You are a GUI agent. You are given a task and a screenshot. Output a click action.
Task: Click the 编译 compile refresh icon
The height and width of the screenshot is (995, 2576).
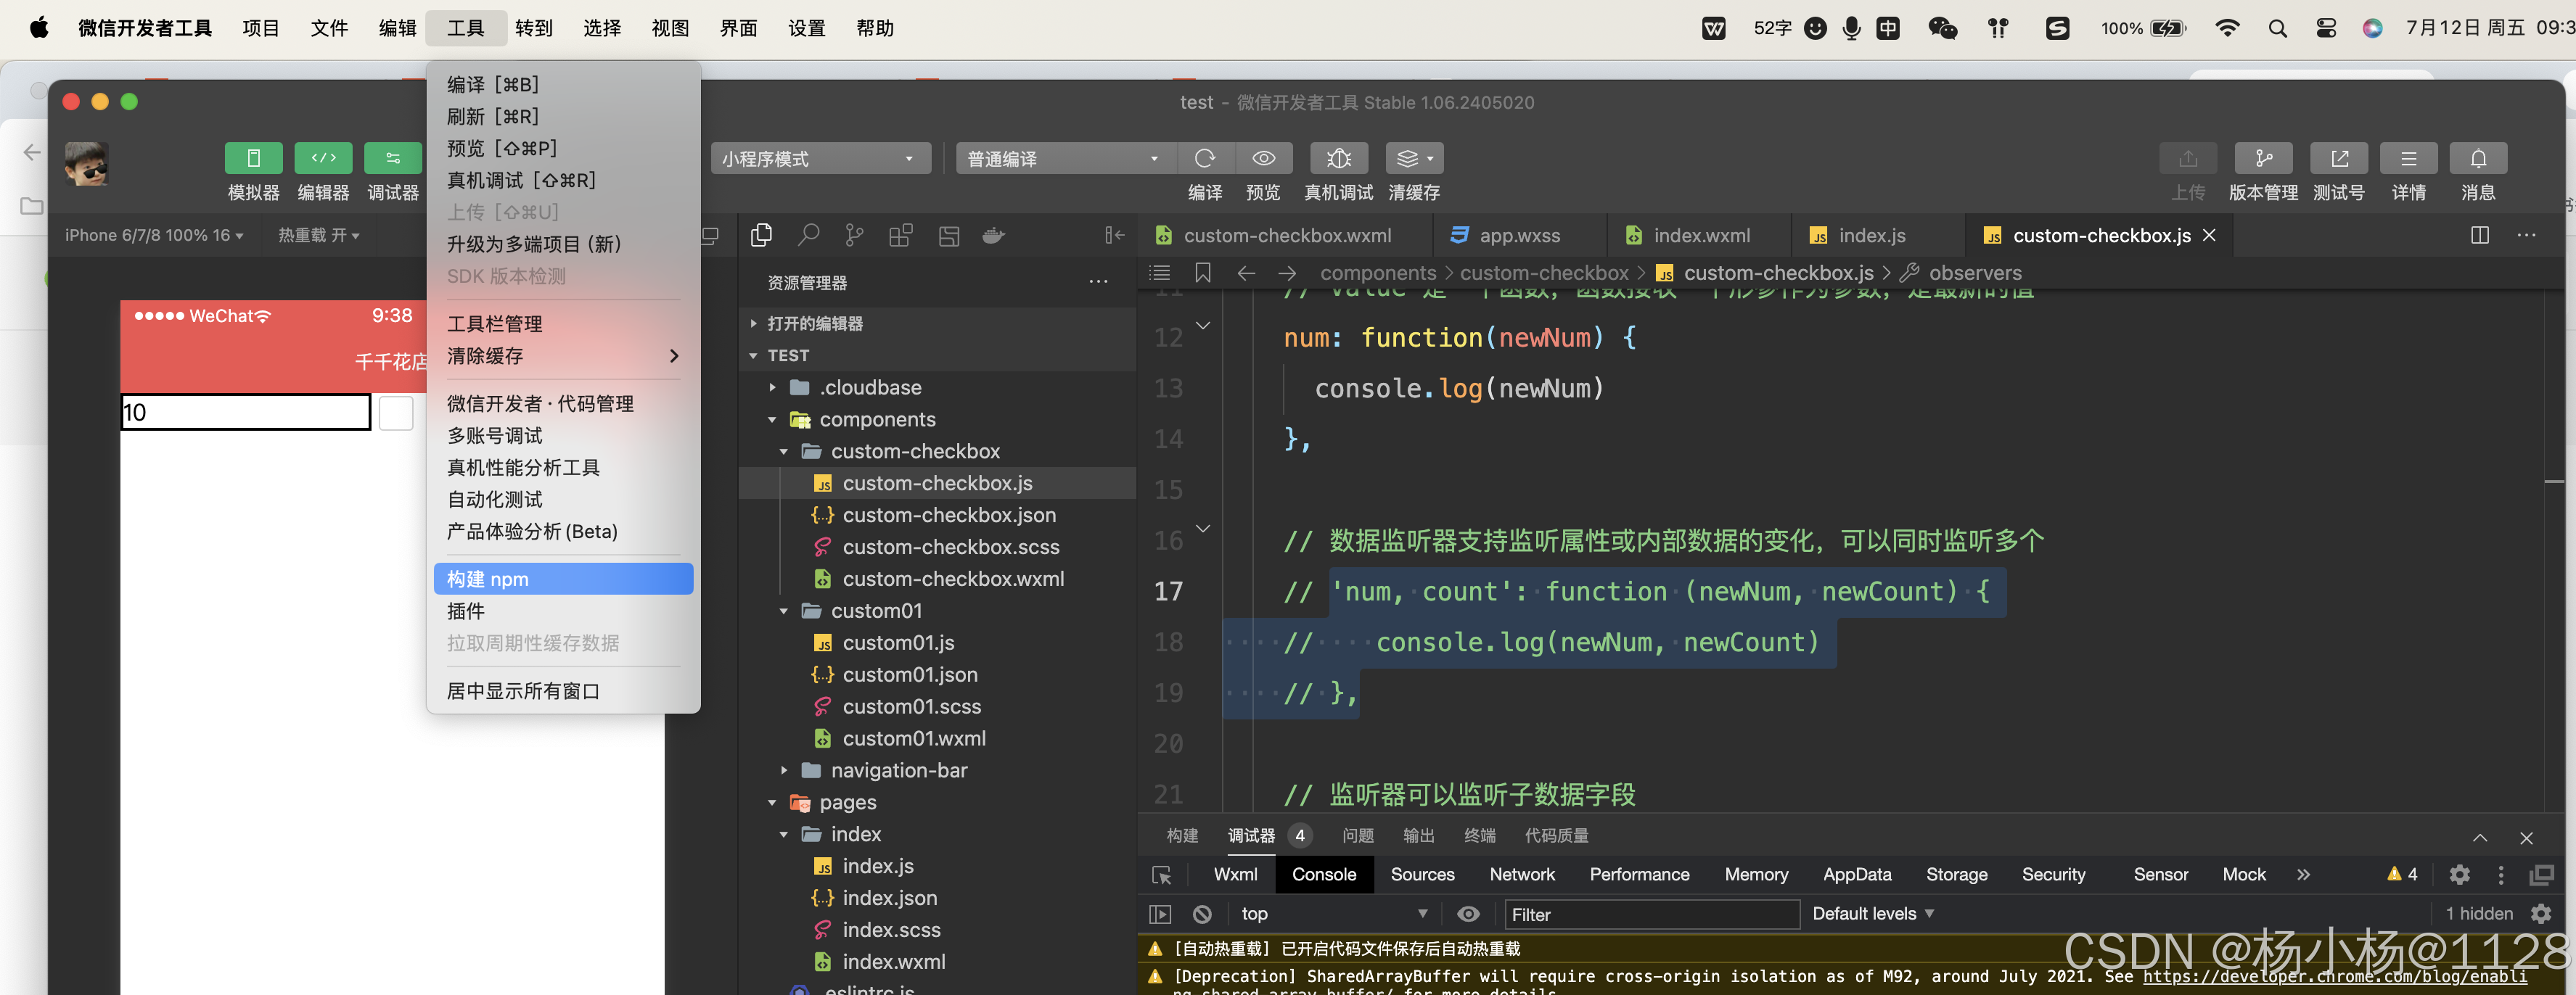pyautogui.click(x=1205, y=158)
